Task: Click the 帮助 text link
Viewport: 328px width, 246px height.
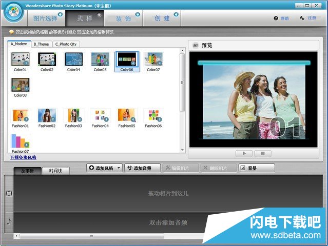Action: coord(285,18)
